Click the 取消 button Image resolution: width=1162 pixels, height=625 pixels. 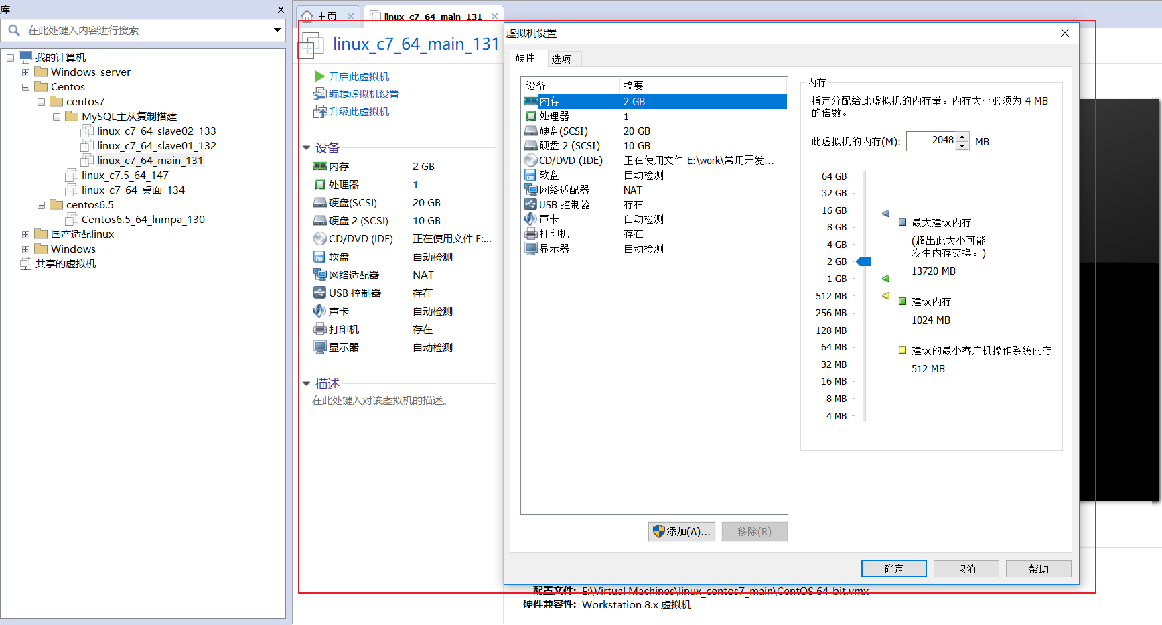pos(966,569)
